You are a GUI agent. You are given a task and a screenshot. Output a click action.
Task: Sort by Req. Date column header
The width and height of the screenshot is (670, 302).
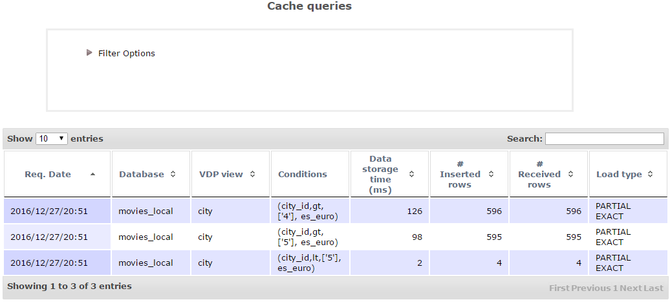58,174
